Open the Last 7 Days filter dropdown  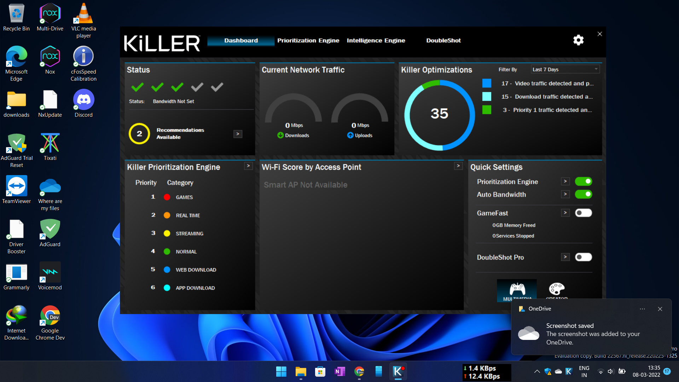pyautogui.click(x=565, y=69)
